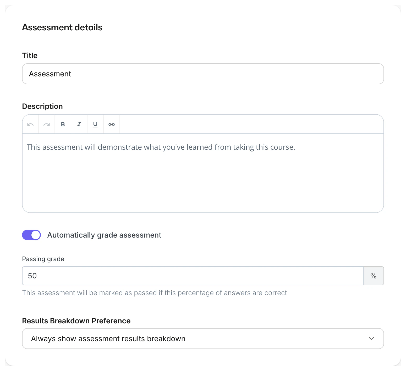Click the Assessment details heading
The height and width of the screenshot is (371, 406).
point(62,27)
